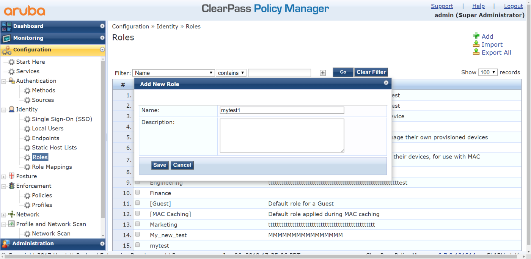Collapse Profile and Network Scan node

point(4,224)
